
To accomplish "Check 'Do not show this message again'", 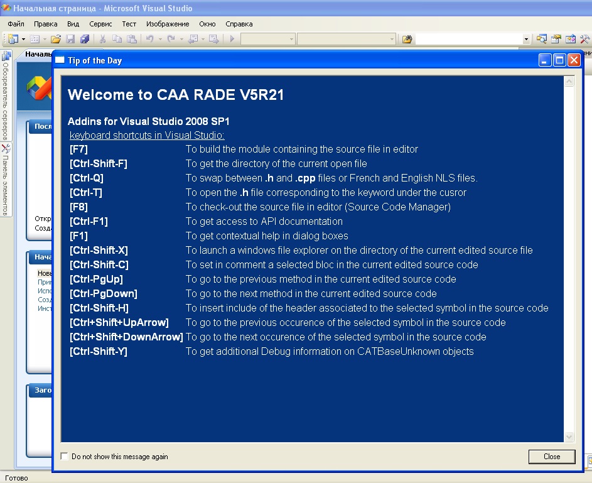I will (x=64, y=457).
